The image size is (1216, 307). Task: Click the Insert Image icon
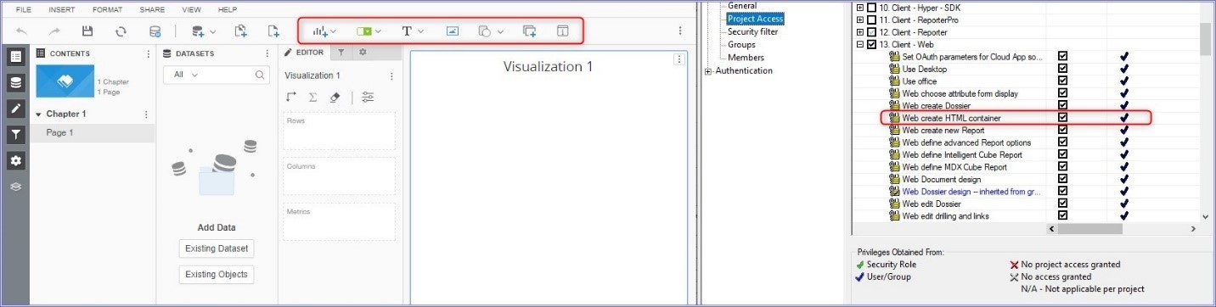(453, 31)
